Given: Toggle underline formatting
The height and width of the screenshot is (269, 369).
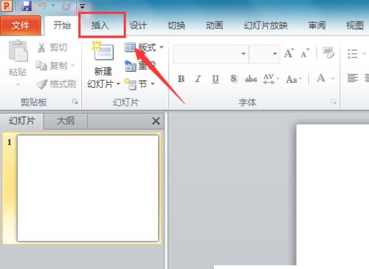Looking at the screenshot, I should [x=215, y=79].
